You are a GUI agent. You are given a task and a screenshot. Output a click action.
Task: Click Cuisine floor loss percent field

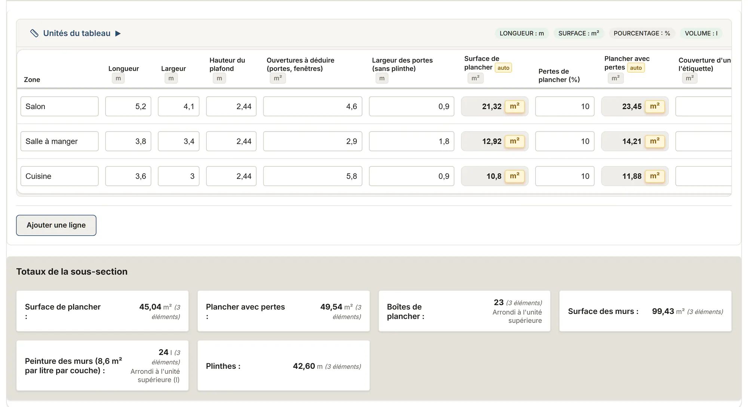pyautogui.click(x=565, y=176)
